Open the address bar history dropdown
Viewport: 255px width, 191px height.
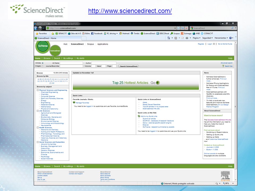coord(175,28)
